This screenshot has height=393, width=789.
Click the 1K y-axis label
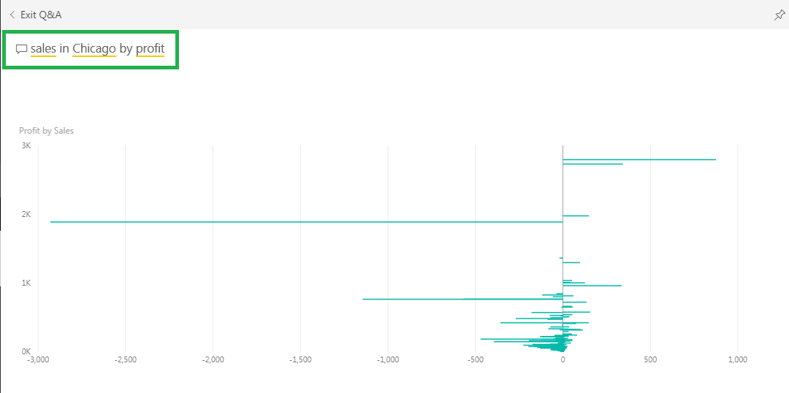(26, 282)
